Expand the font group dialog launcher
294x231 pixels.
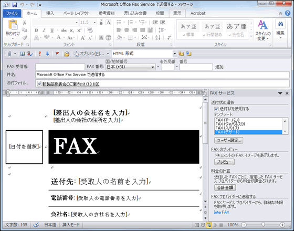[110, 45]
